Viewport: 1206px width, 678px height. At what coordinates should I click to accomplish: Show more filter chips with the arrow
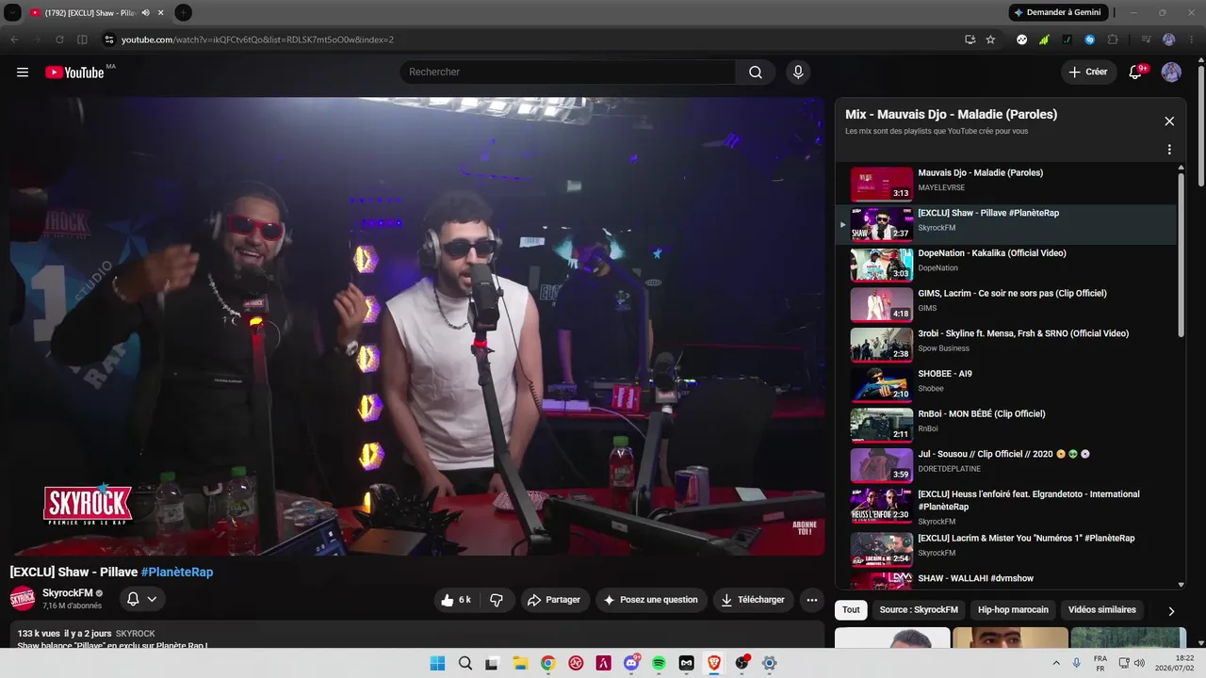point(1171,610)
